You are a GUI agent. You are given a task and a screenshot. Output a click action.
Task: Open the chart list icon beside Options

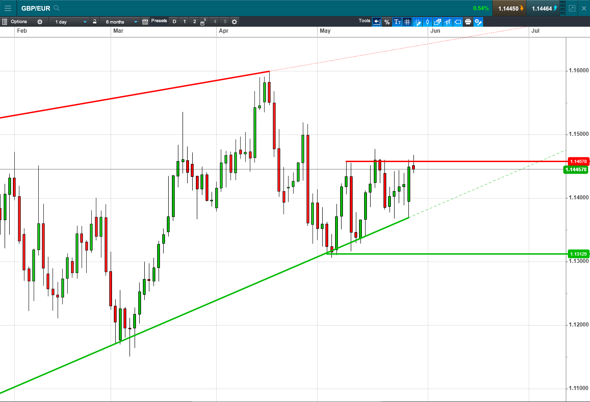tap(4, 22)
